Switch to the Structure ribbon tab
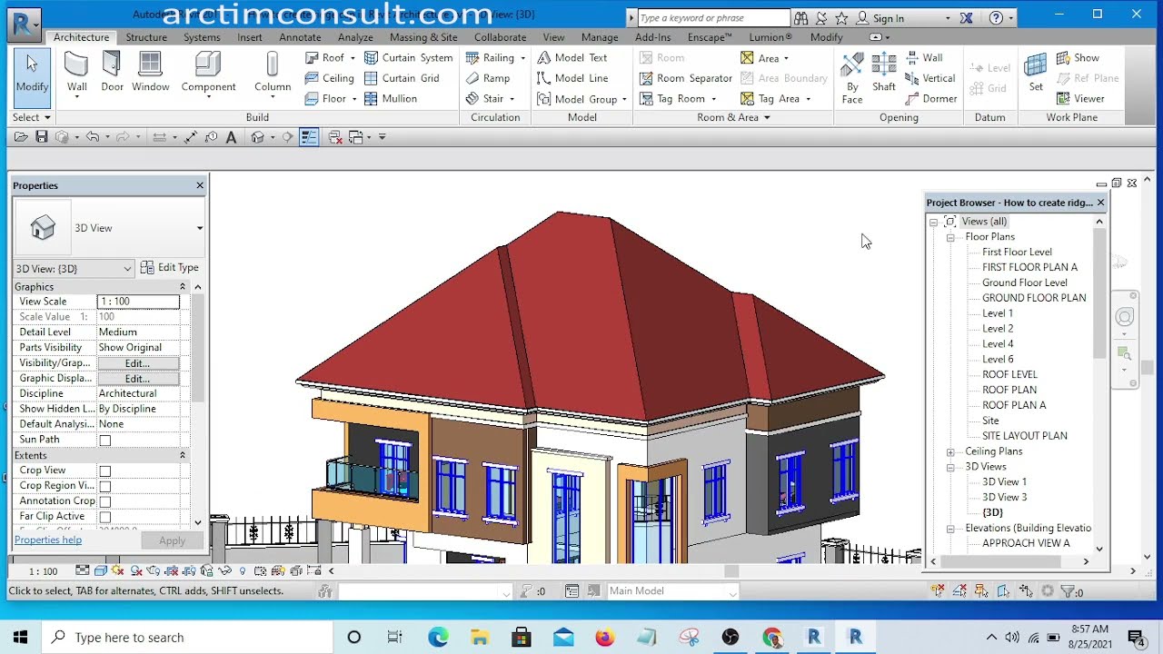Image resolution: width=1163 pixels, height=654 pixels. [146, 37]
